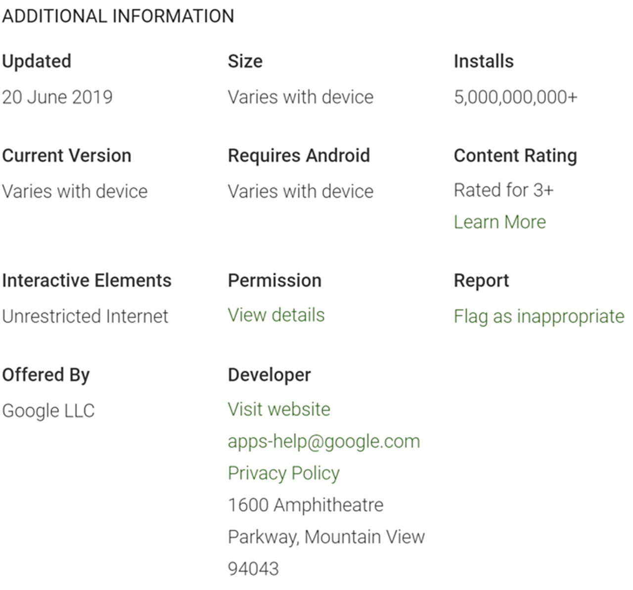Click the 94043 postal code
The width and height of the screenshot is (633, 590).
[253, 569]
